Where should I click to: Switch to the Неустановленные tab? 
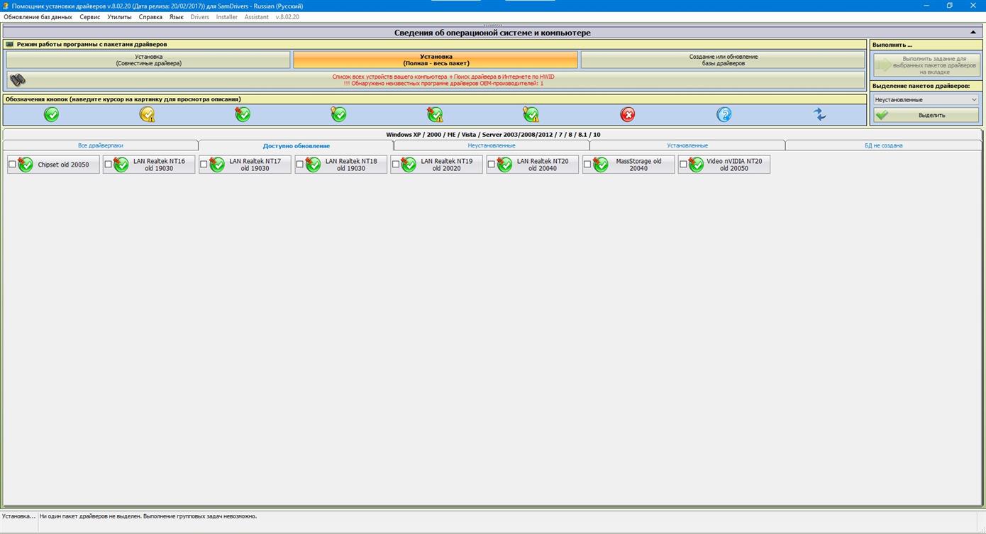tap(492, 145)
